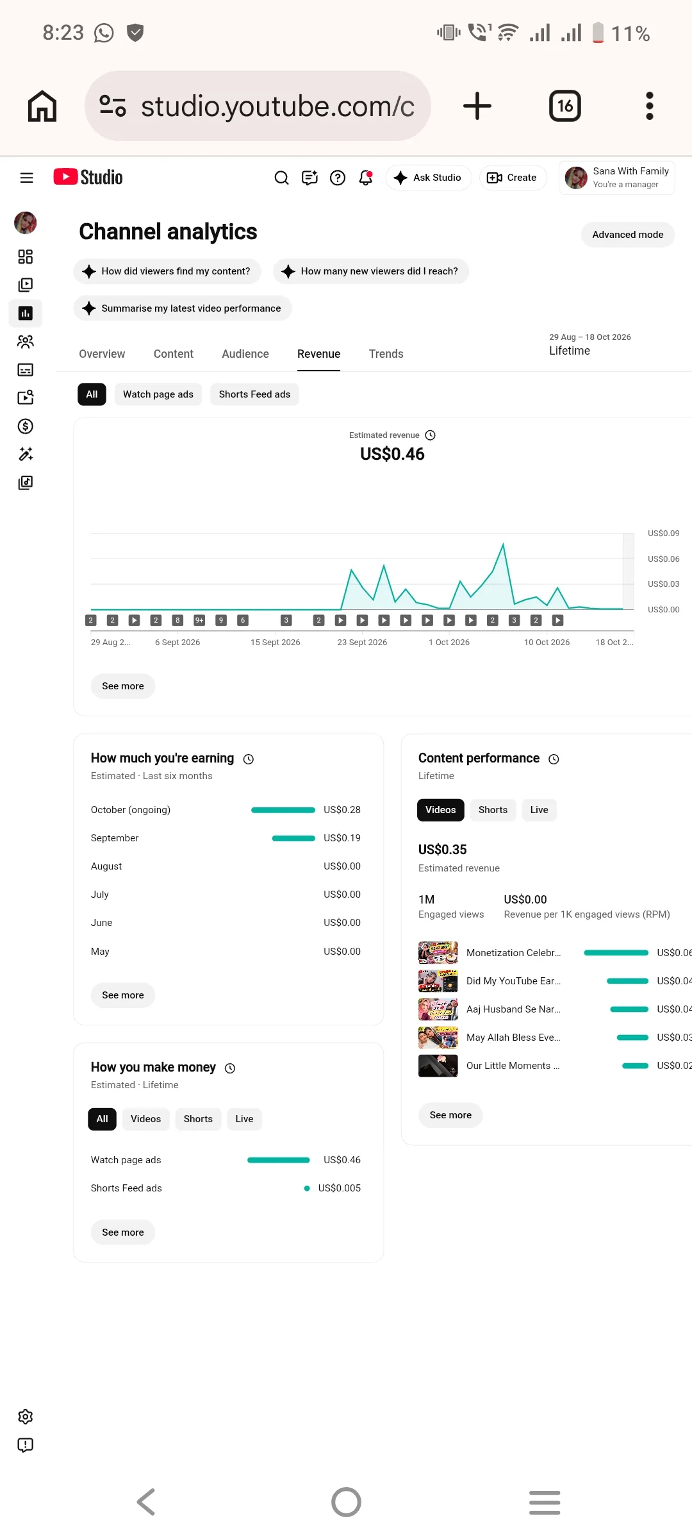
Task: Open the Settings gear in sidebar
Action: [26, 1417]
